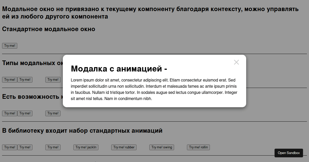Click heading Стандартное модальное окно
Screen dimensions: 309x162
click(x=49, y=29)
